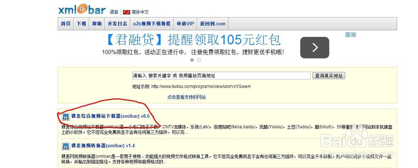
Task: Open the 点击查看支持的网站 link
Action: pos(186,97)
